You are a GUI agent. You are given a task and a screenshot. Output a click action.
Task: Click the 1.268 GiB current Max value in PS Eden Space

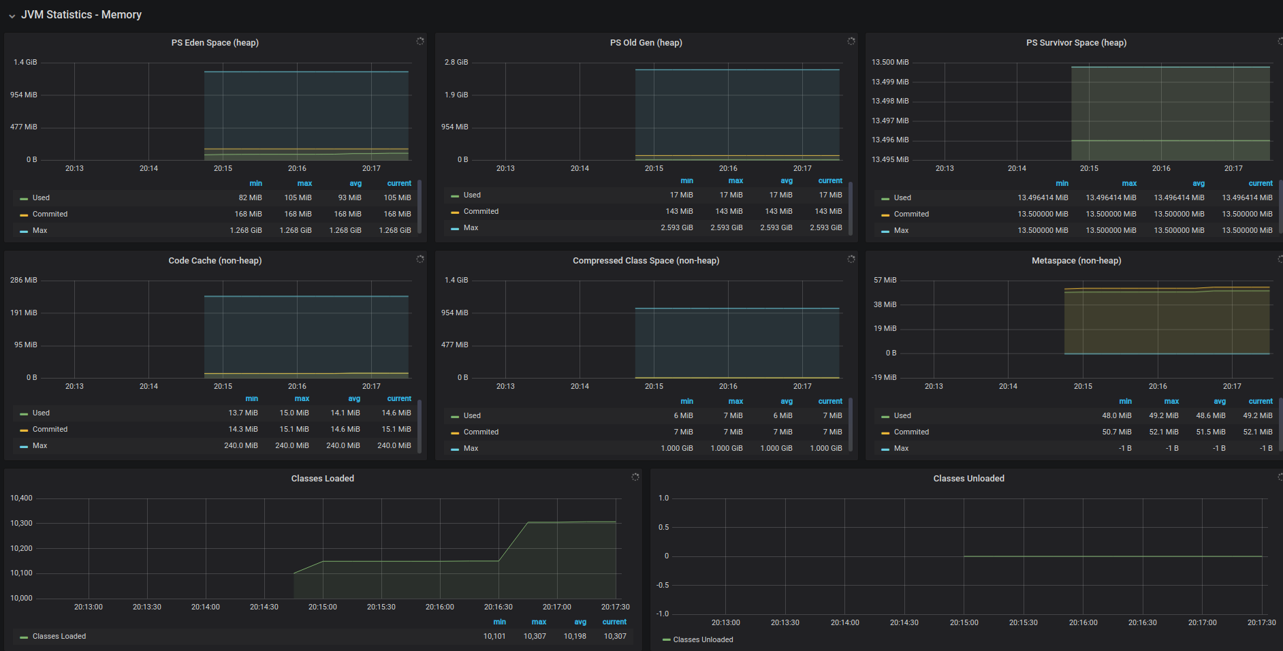(395, 231)
